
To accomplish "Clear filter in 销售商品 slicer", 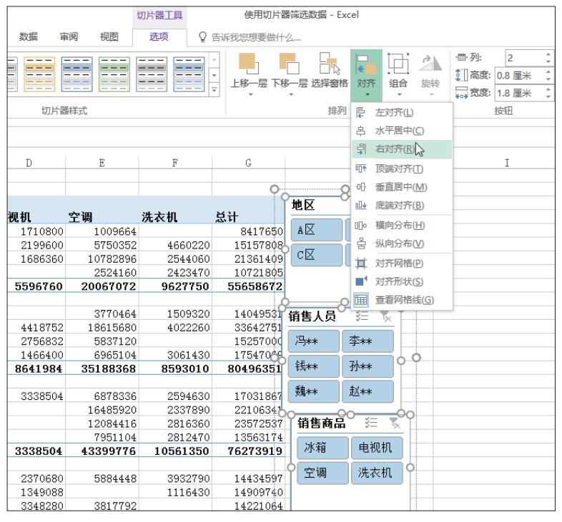I will 395,423.
